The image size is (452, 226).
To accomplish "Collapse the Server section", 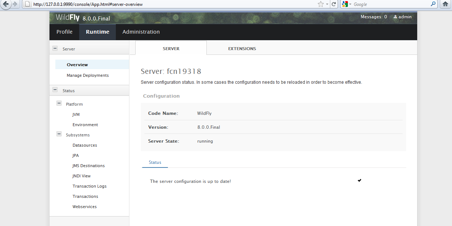I will pyautogui.click(x=55, y=48).
